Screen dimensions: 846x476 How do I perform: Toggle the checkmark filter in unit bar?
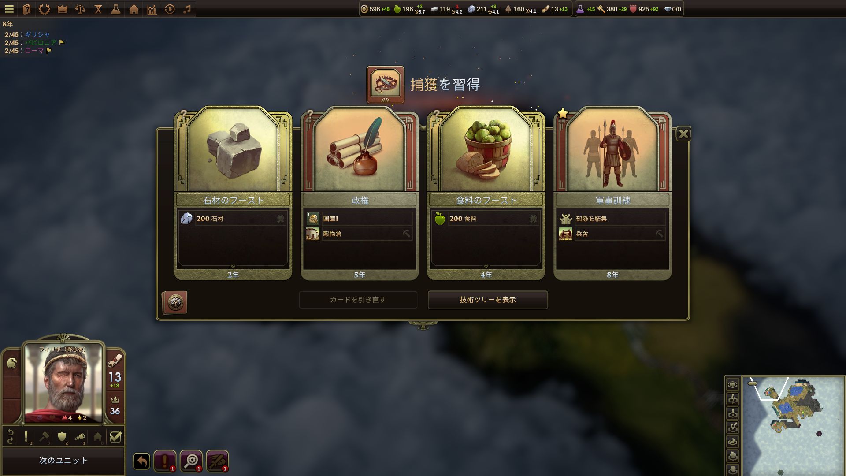point(115,437)
